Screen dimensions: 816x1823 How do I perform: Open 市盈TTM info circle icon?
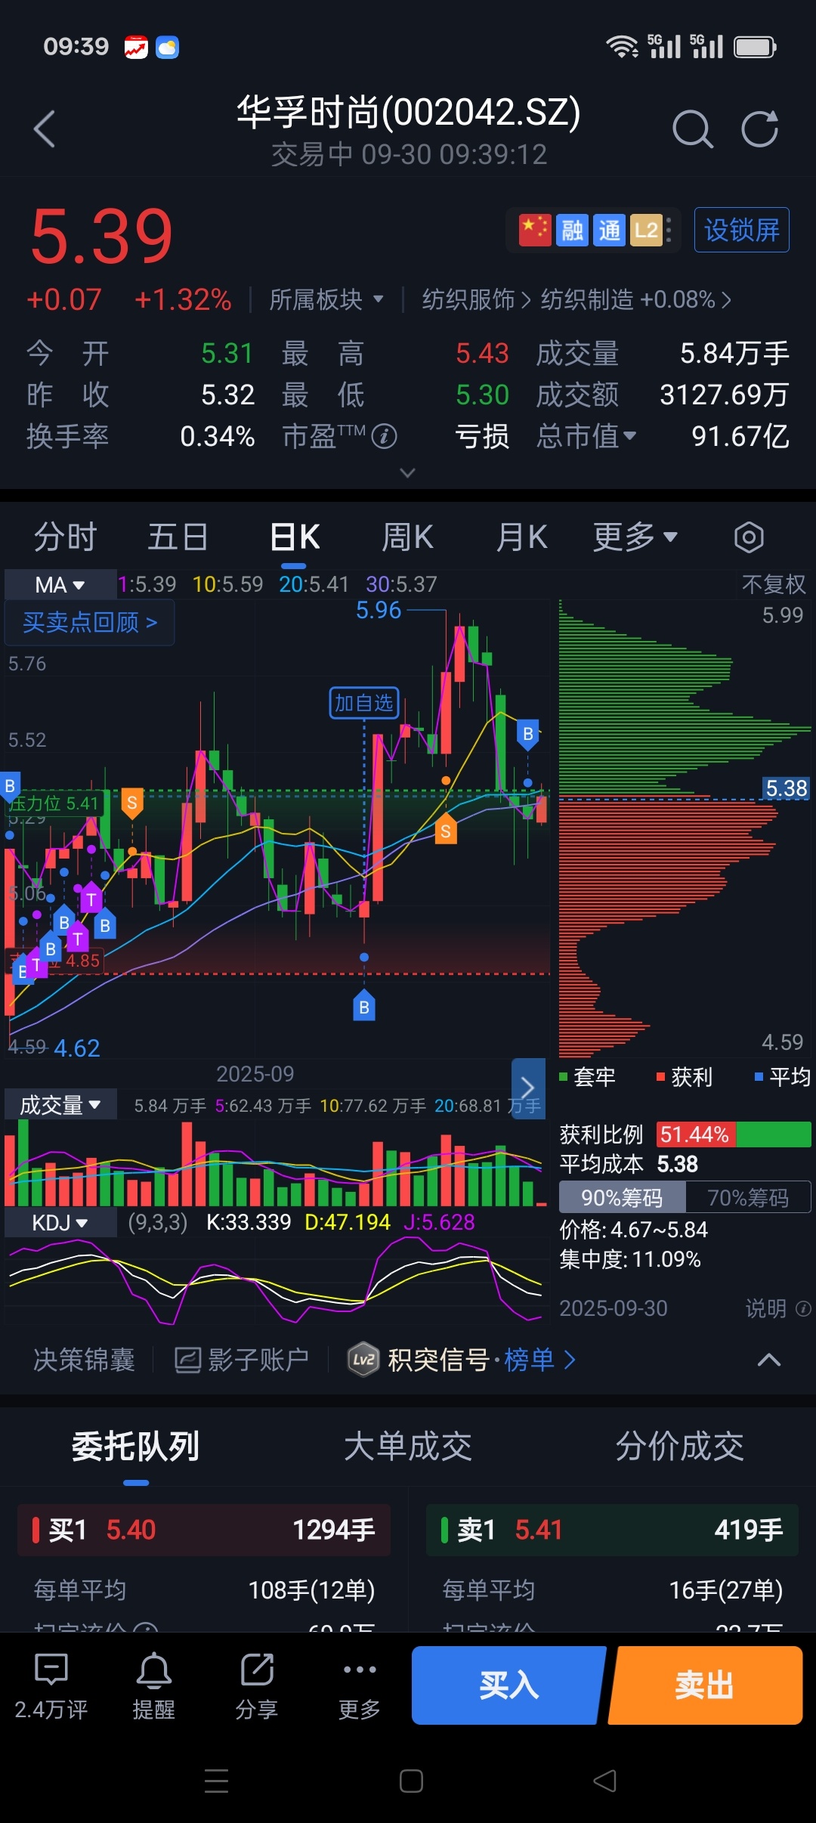click(x=384, y=436)
